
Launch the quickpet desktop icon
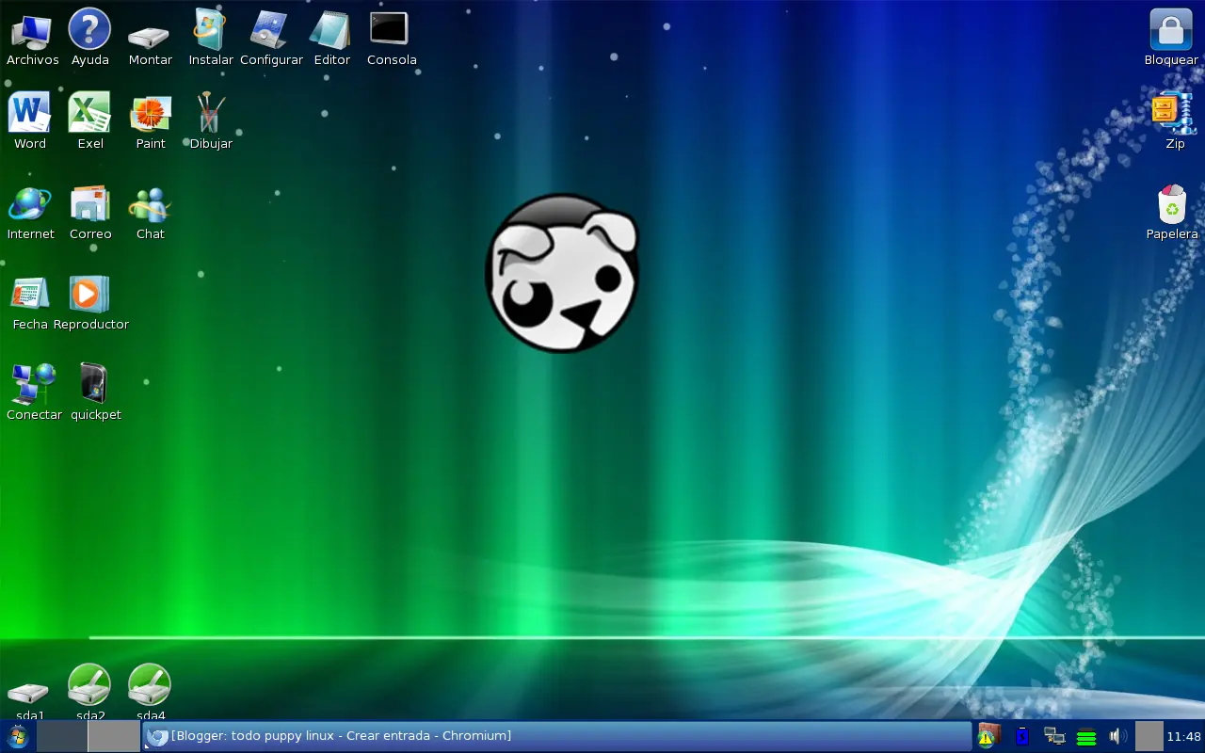[94, 384]
